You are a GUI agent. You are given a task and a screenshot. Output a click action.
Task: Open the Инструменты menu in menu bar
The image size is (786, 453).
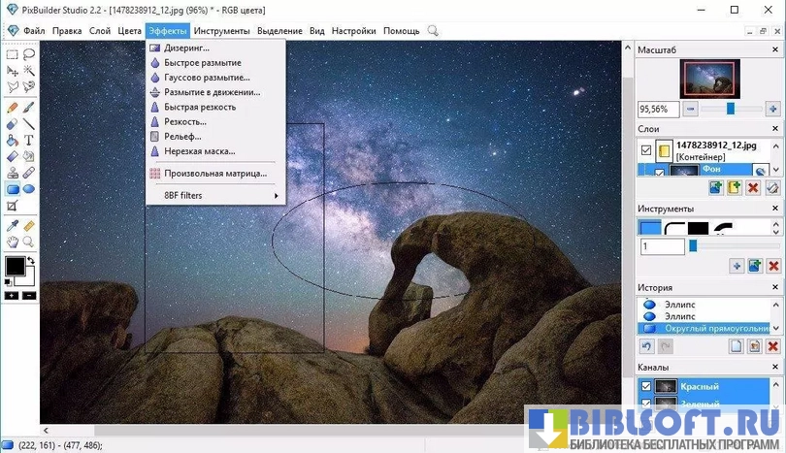pos(221,31)
